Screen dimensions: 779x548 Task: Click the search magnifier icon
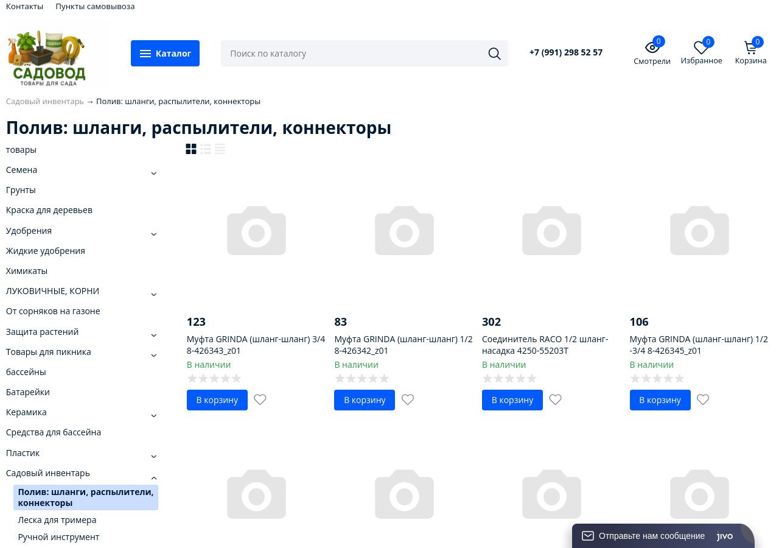[x=494, y=54]
